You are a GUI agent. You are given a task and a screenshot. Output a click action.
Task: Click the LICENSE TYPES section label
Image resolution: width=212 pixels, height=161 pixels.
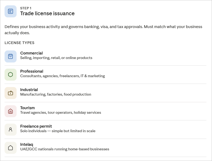[20, 43]
